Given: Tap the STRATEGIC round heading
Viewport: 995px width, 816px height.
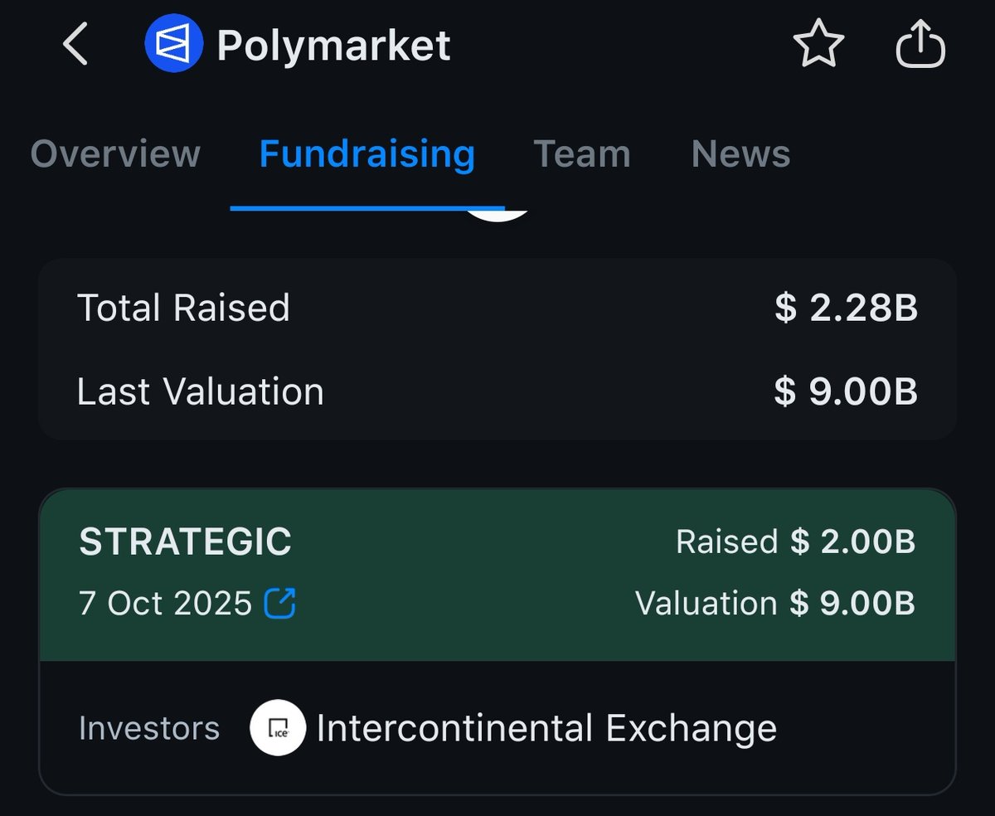Looking at the screenshot, I should (x=185, y=542).
